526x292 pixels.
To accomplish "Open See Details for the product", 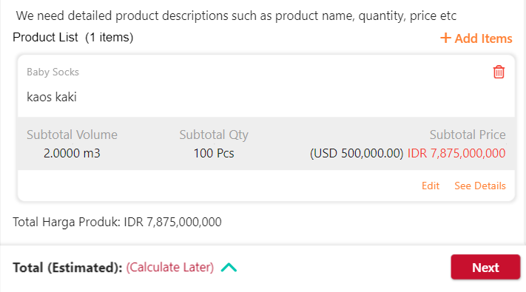I will point(479,186).
